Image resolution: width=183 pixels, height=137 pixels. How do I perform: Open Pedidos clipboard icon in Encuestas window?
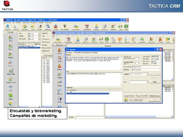tap(134, 40)
